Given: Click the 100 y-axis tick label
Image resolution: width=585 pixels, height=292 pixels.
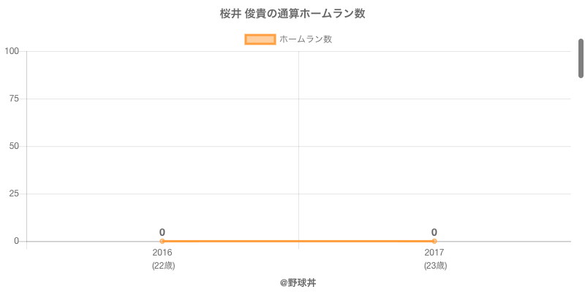Looking at the screenshot, I should click(x=12, y=51).
